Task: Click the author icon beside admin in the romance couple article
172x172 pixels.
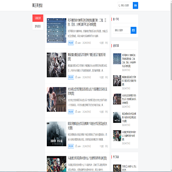Action: pyautogui.click(x=76, y=112)
